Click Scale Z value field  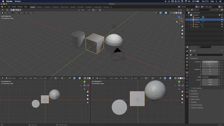[x=210, y=85]
